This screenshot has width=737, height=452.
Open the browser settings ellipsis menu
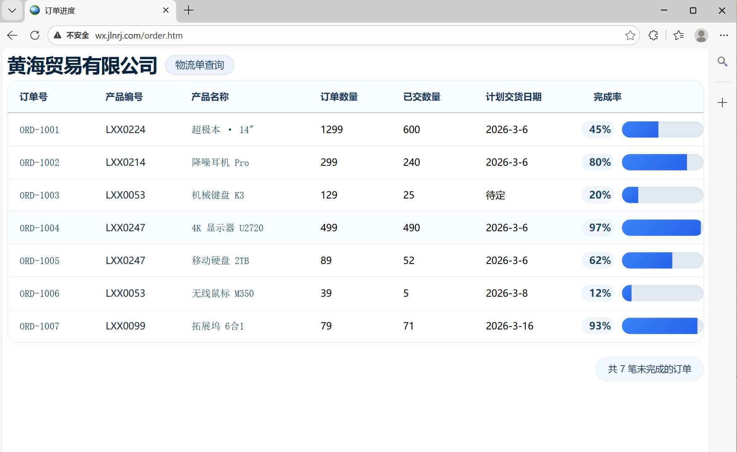724,35
